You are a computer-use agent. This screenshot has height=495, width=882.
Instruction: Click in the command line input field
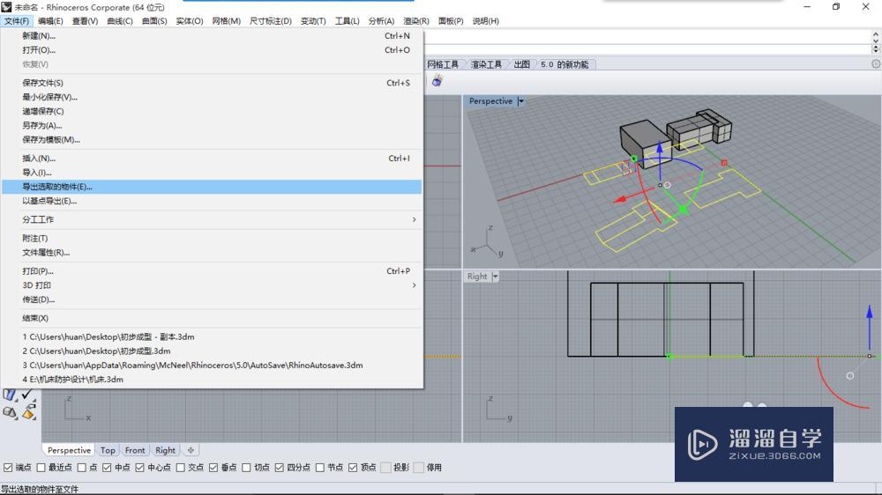[647, 48]
